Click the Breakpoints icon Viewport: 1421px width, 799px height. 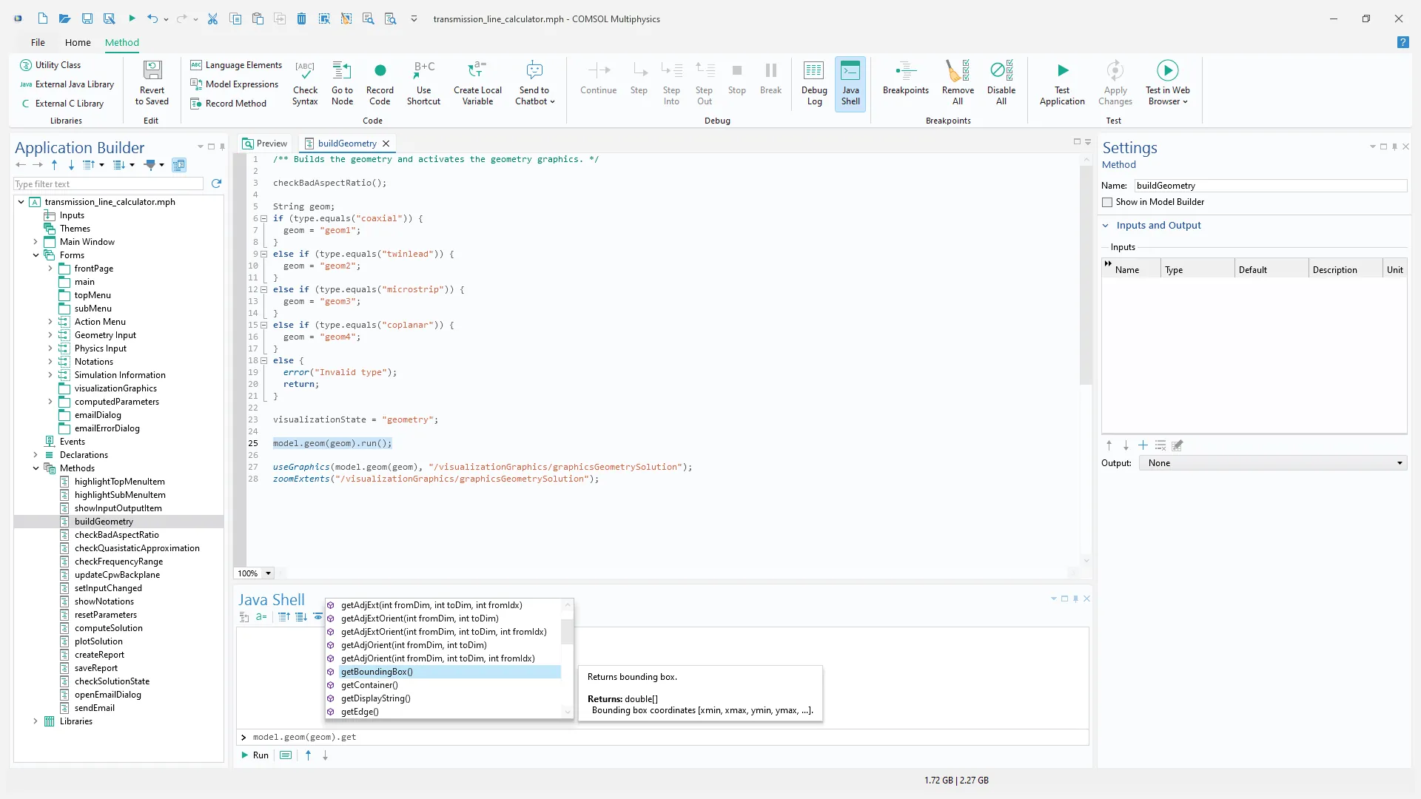coord(905,72)
